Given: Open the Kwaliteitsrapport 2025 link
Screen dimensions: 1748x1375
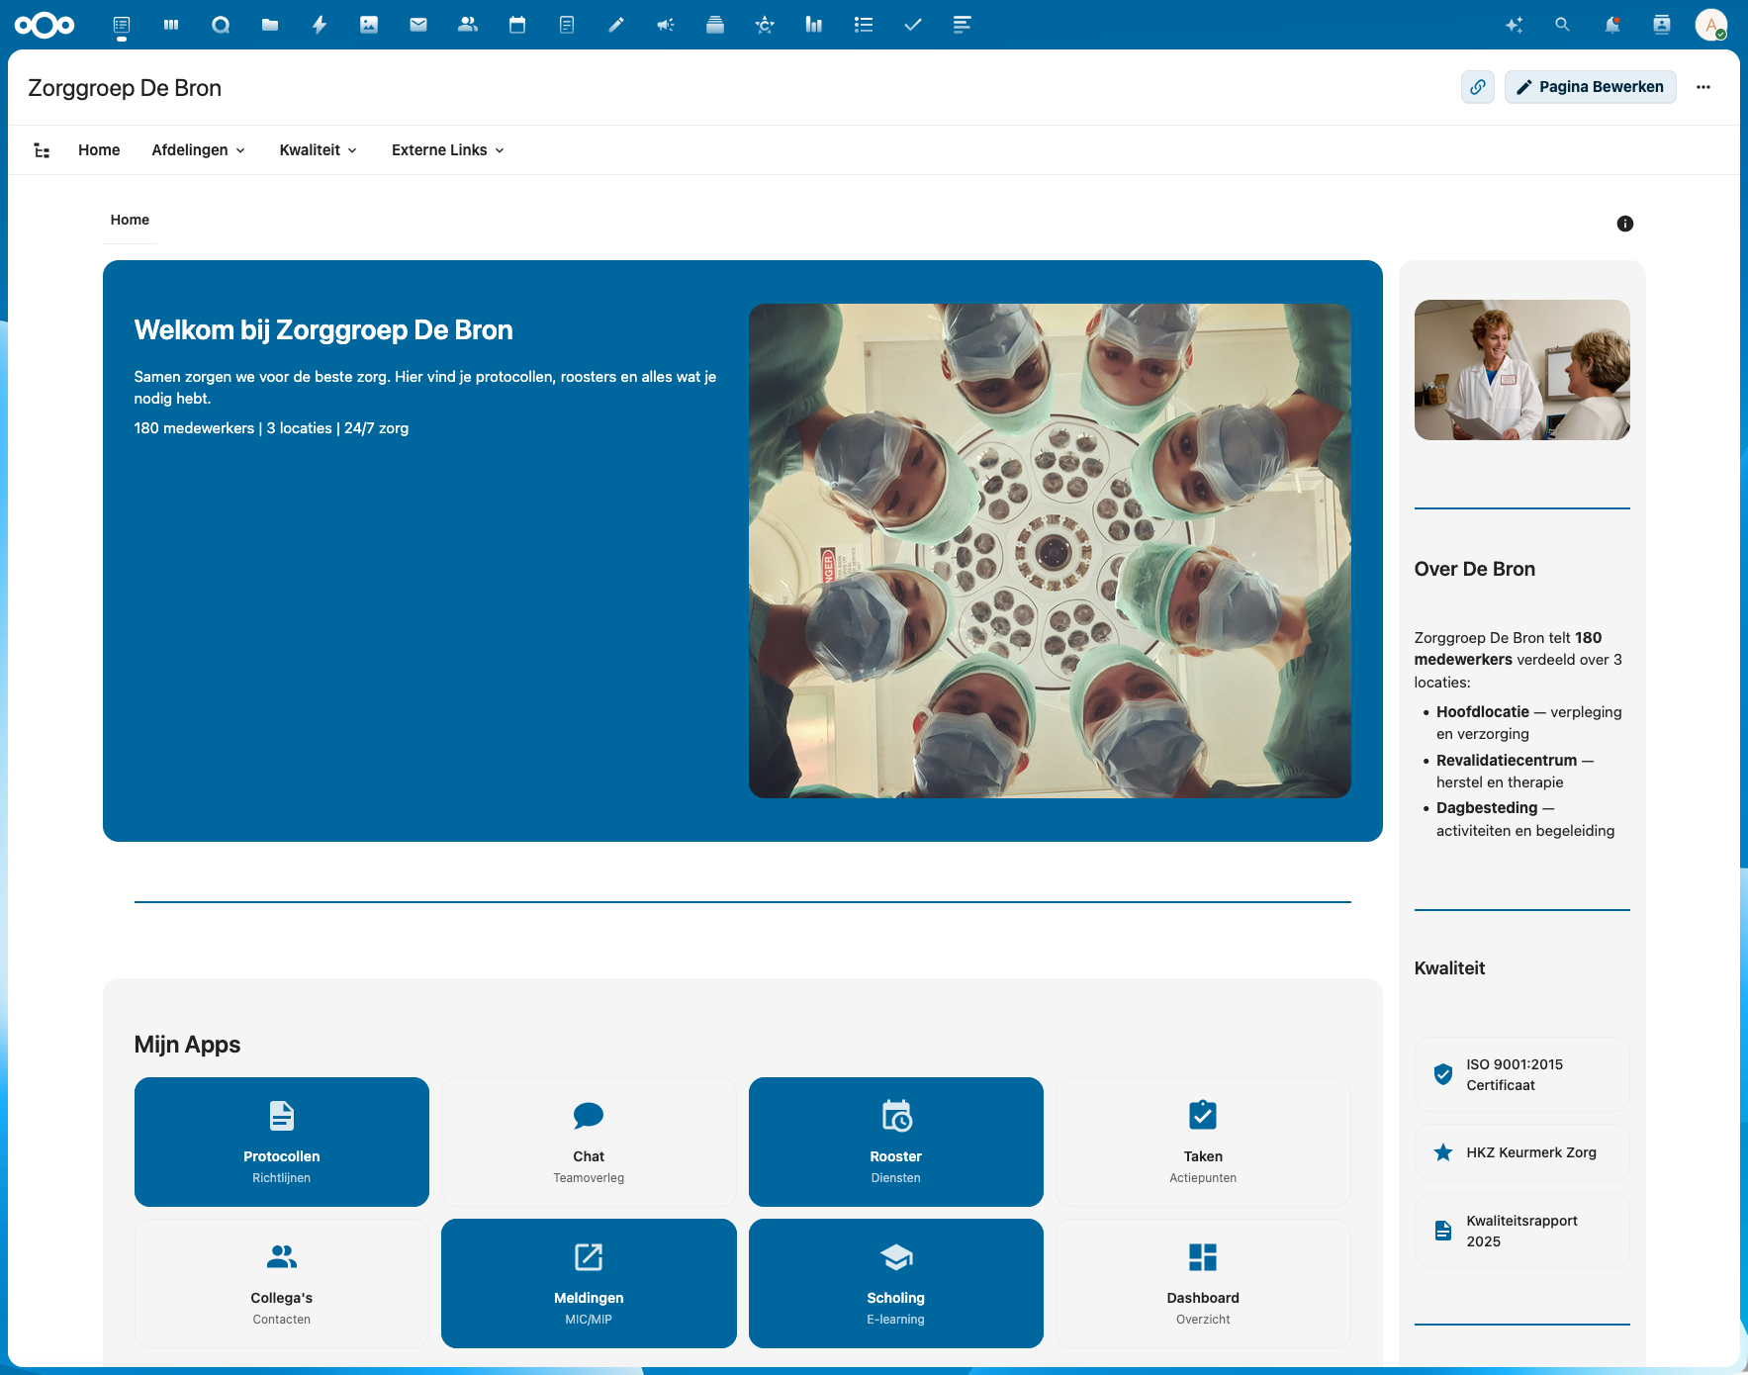Looking at the screenshot, I should click(x=1522, y=1231).
